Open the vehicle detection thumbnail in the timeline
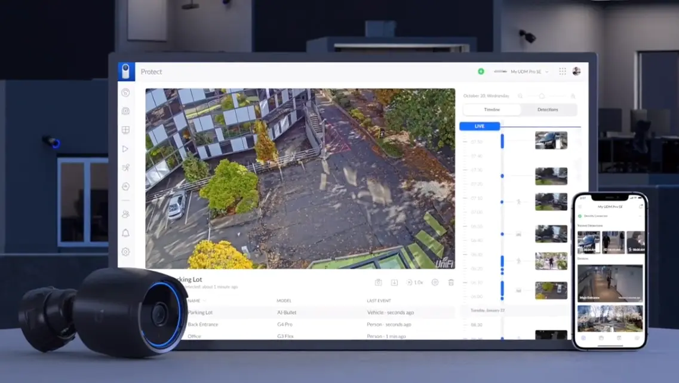The height and width of the screenshot is (383, 679). coord(551,140)
